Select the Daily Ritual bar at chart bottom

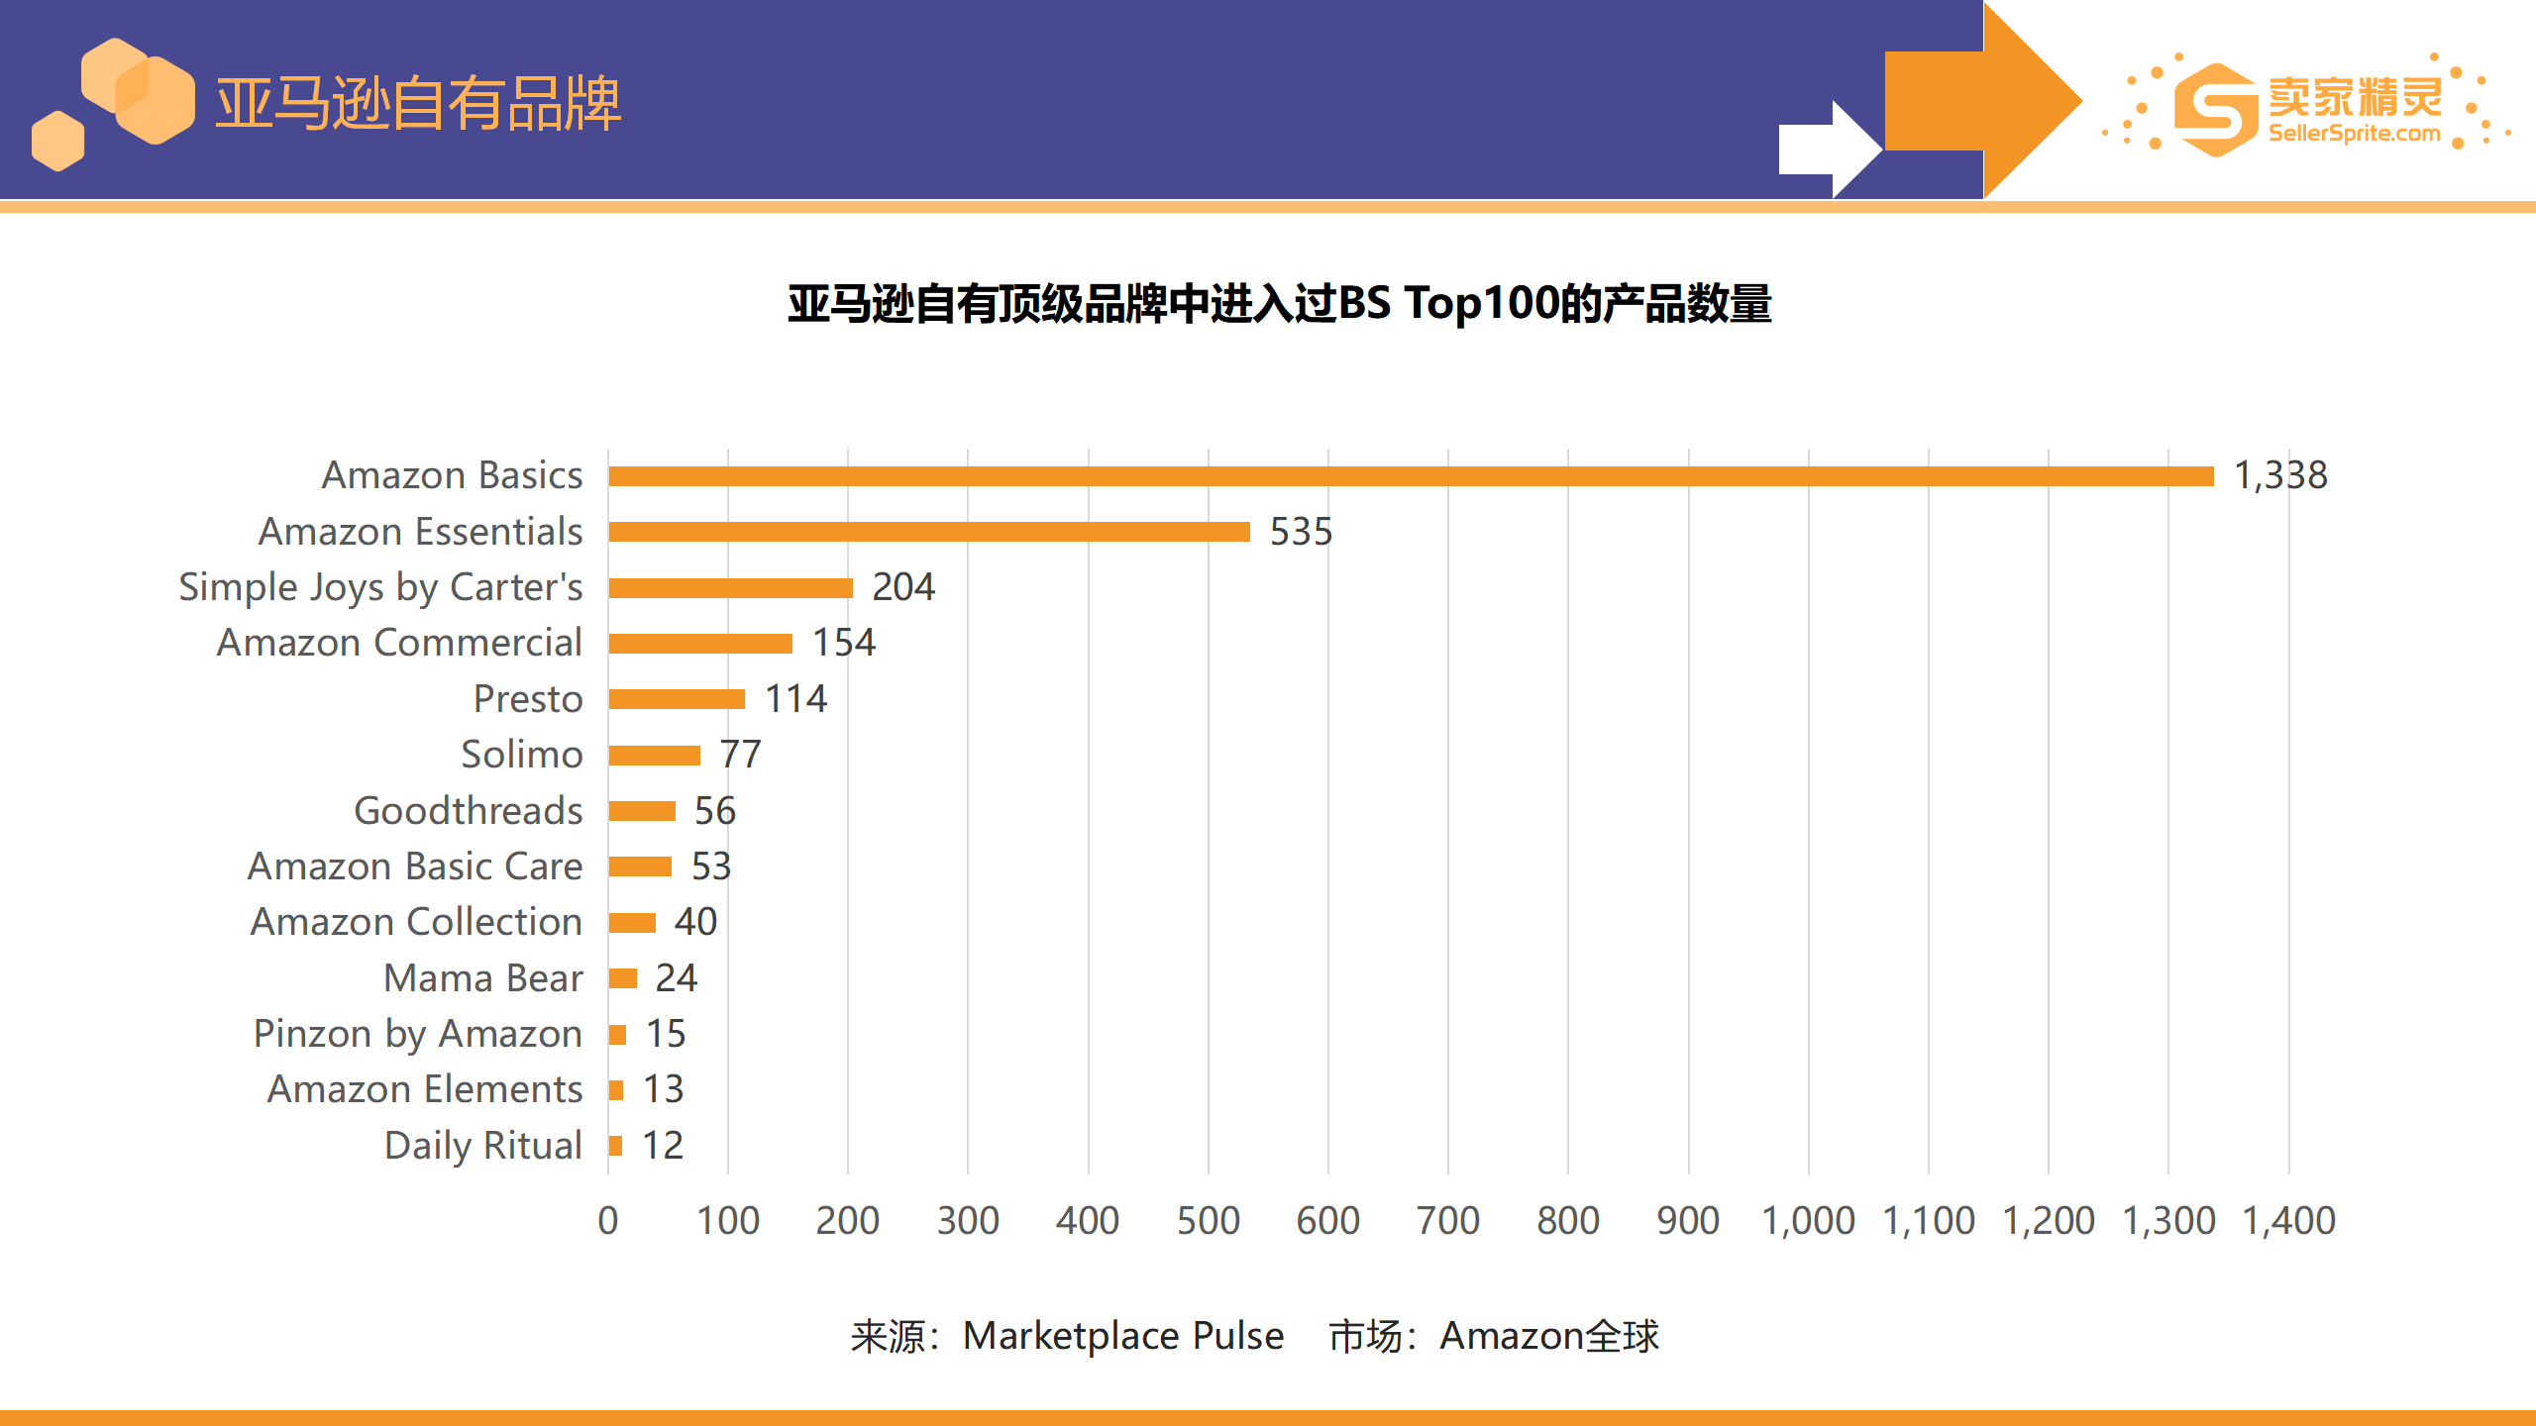616,1146
